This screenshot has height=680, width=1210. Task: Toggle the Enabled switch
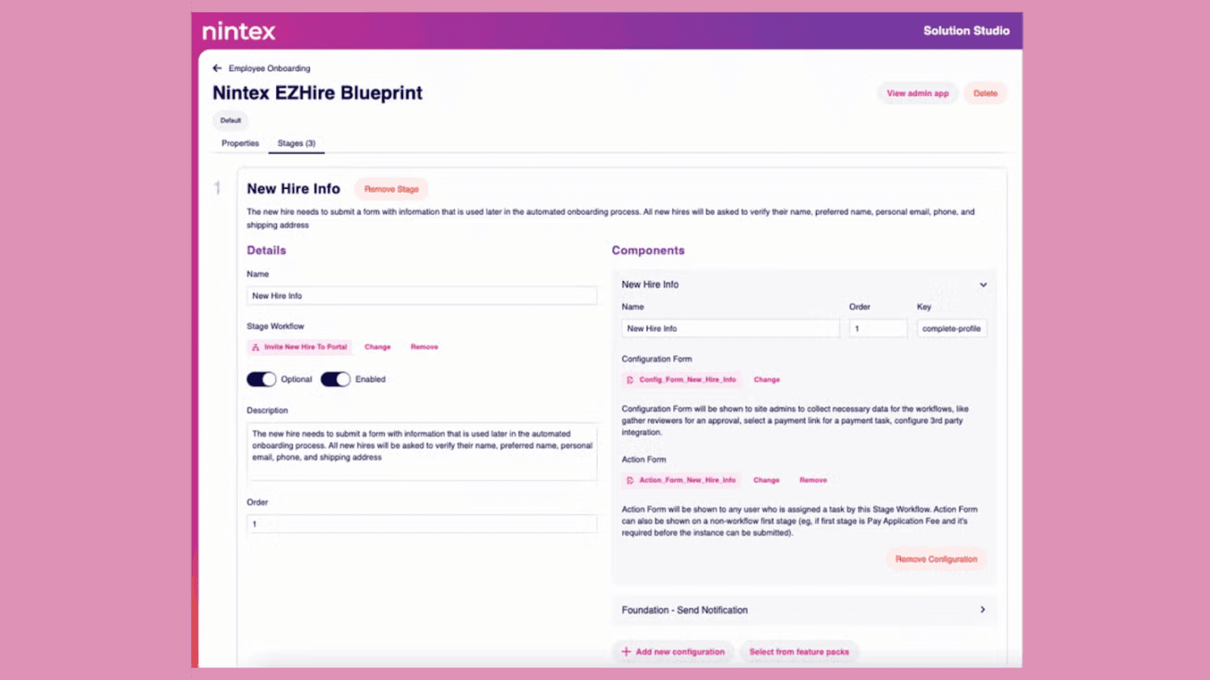(x=336, y=379)
